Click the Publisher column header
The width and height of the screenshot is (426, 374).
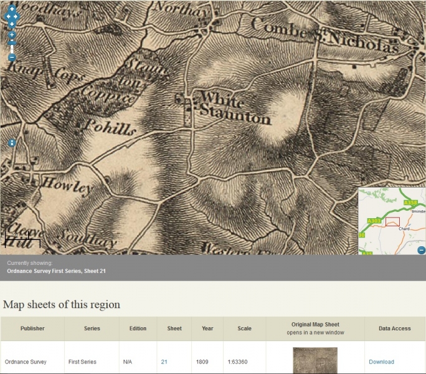pos(32,328)
